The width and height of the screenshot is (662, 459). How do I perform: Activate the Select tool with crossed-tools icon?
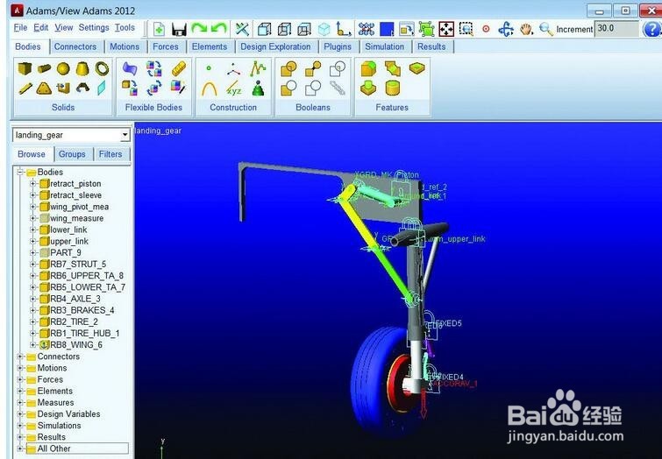click(242, 29)
